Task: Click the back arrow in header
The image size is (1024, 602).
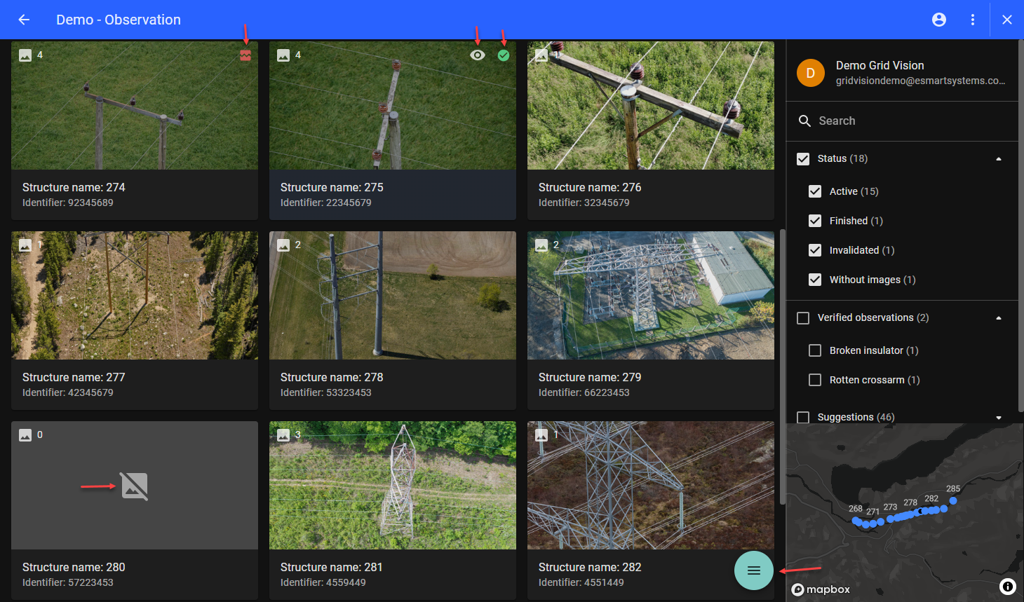Action: (24, 20)
